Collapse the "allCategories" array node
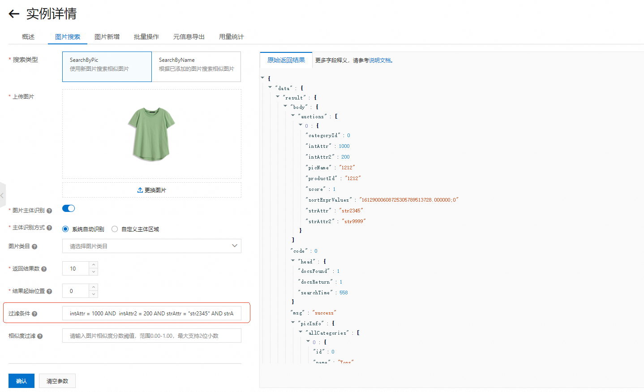 (x=301, y=332)
